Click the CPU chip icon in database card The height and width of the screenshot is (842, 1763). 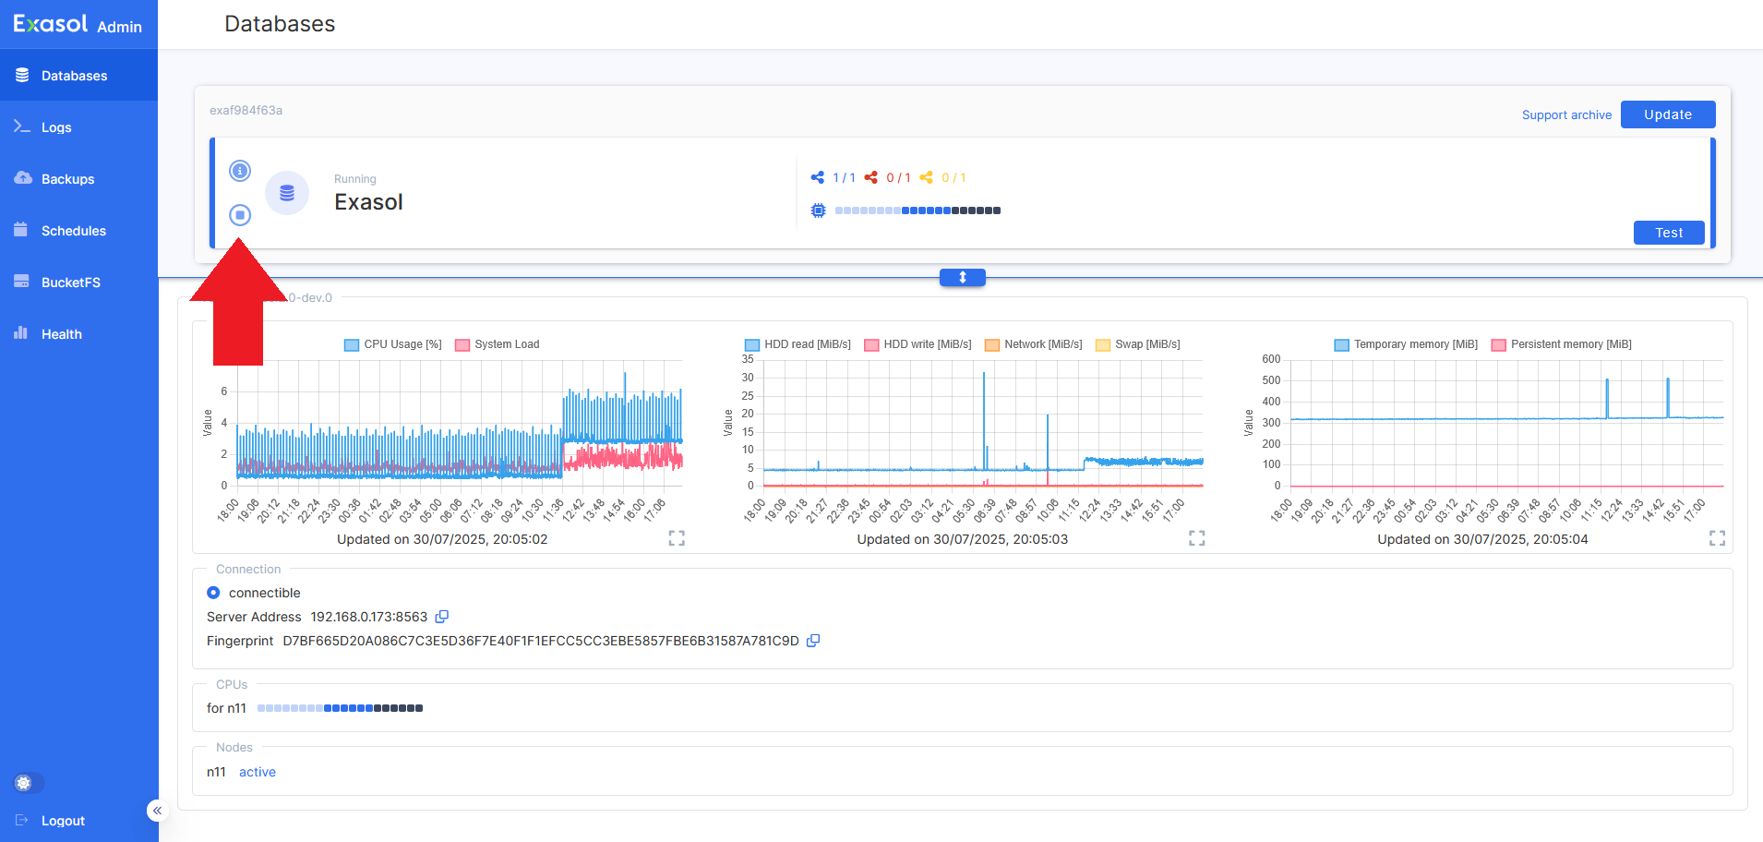(818, 210)
